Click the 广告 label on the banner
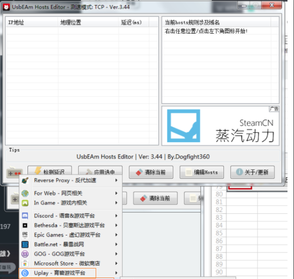294x279 pixels. (x=274, y=109)
